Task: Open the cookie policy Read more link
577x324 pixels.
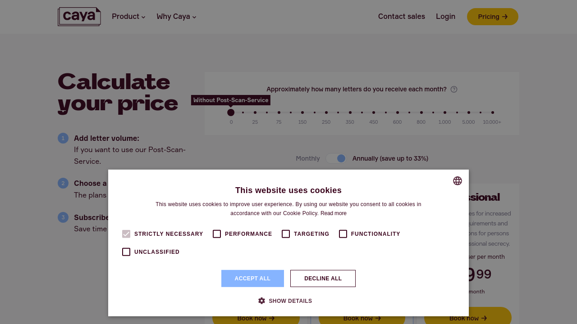Action: (x=334, y=213)
